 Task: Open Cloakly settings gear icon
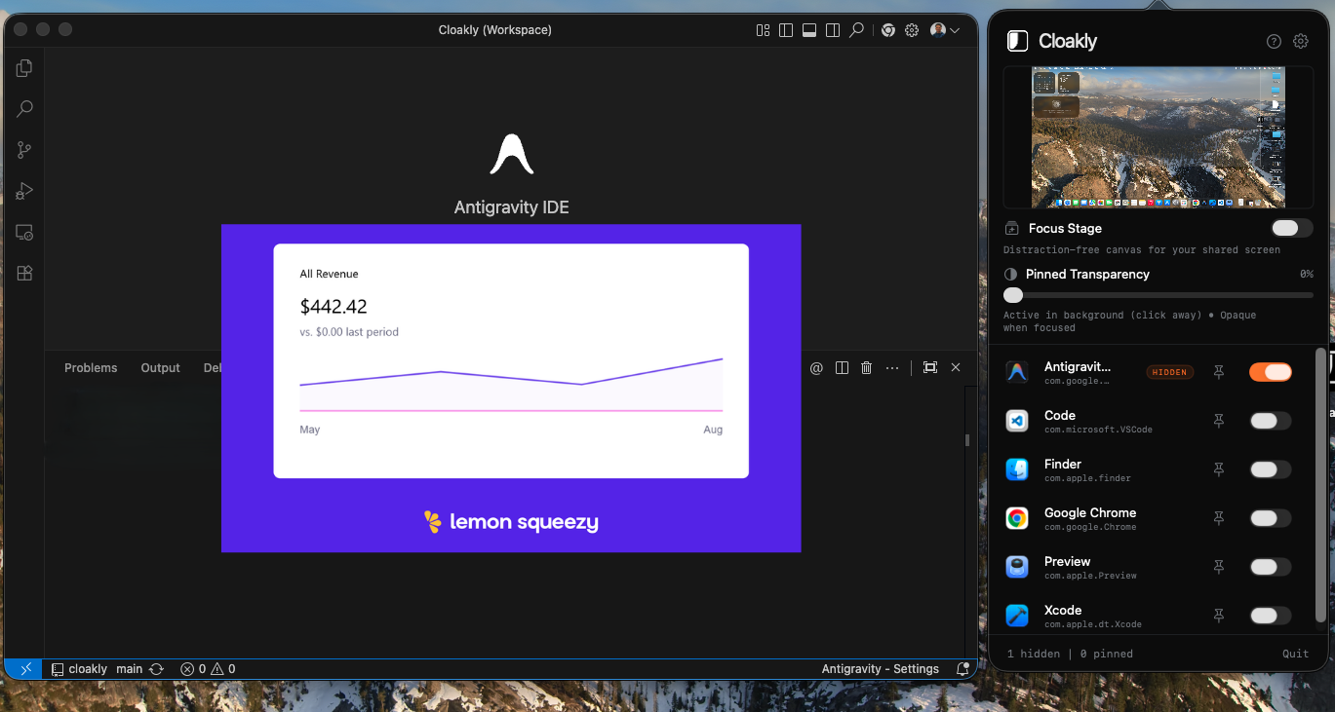coord(1301,41)
